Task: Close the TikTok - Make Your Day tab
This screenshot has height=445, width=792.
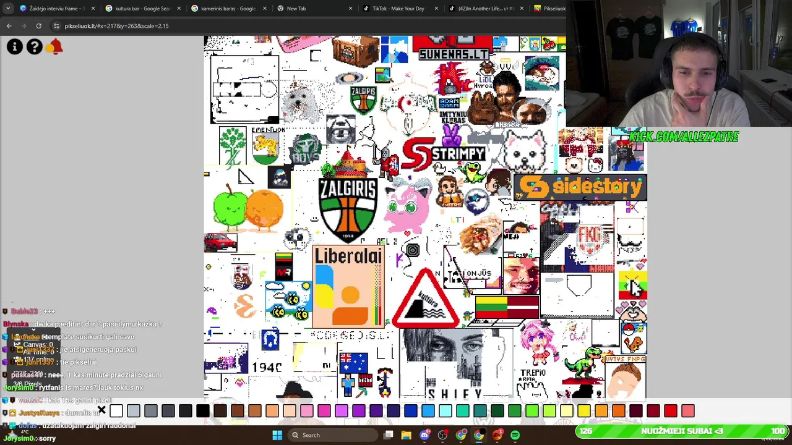Action: click(x=436, y=9)
